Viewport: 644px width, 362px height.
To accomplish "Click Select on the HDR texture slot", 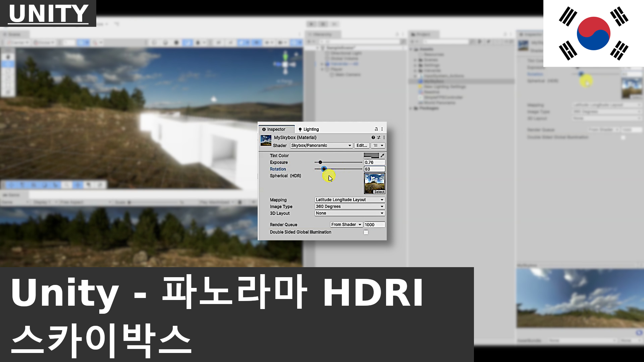I will 379,192.
